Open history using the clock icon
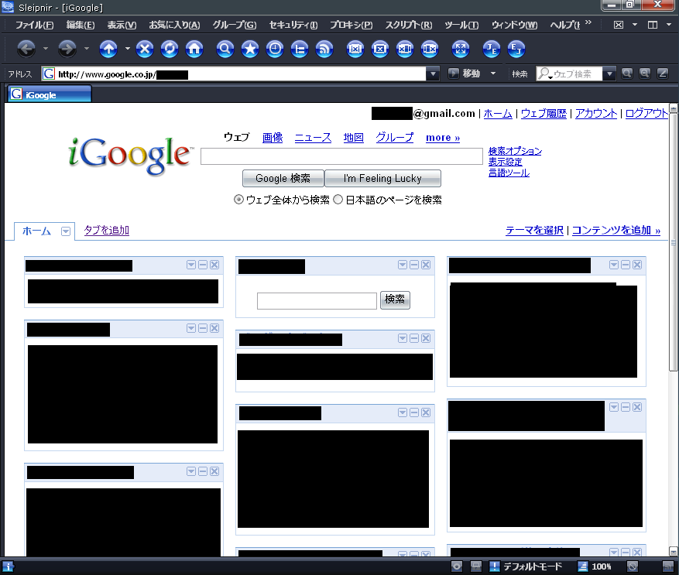This screenshot has width=679, height=575. [x=275, y=50]
